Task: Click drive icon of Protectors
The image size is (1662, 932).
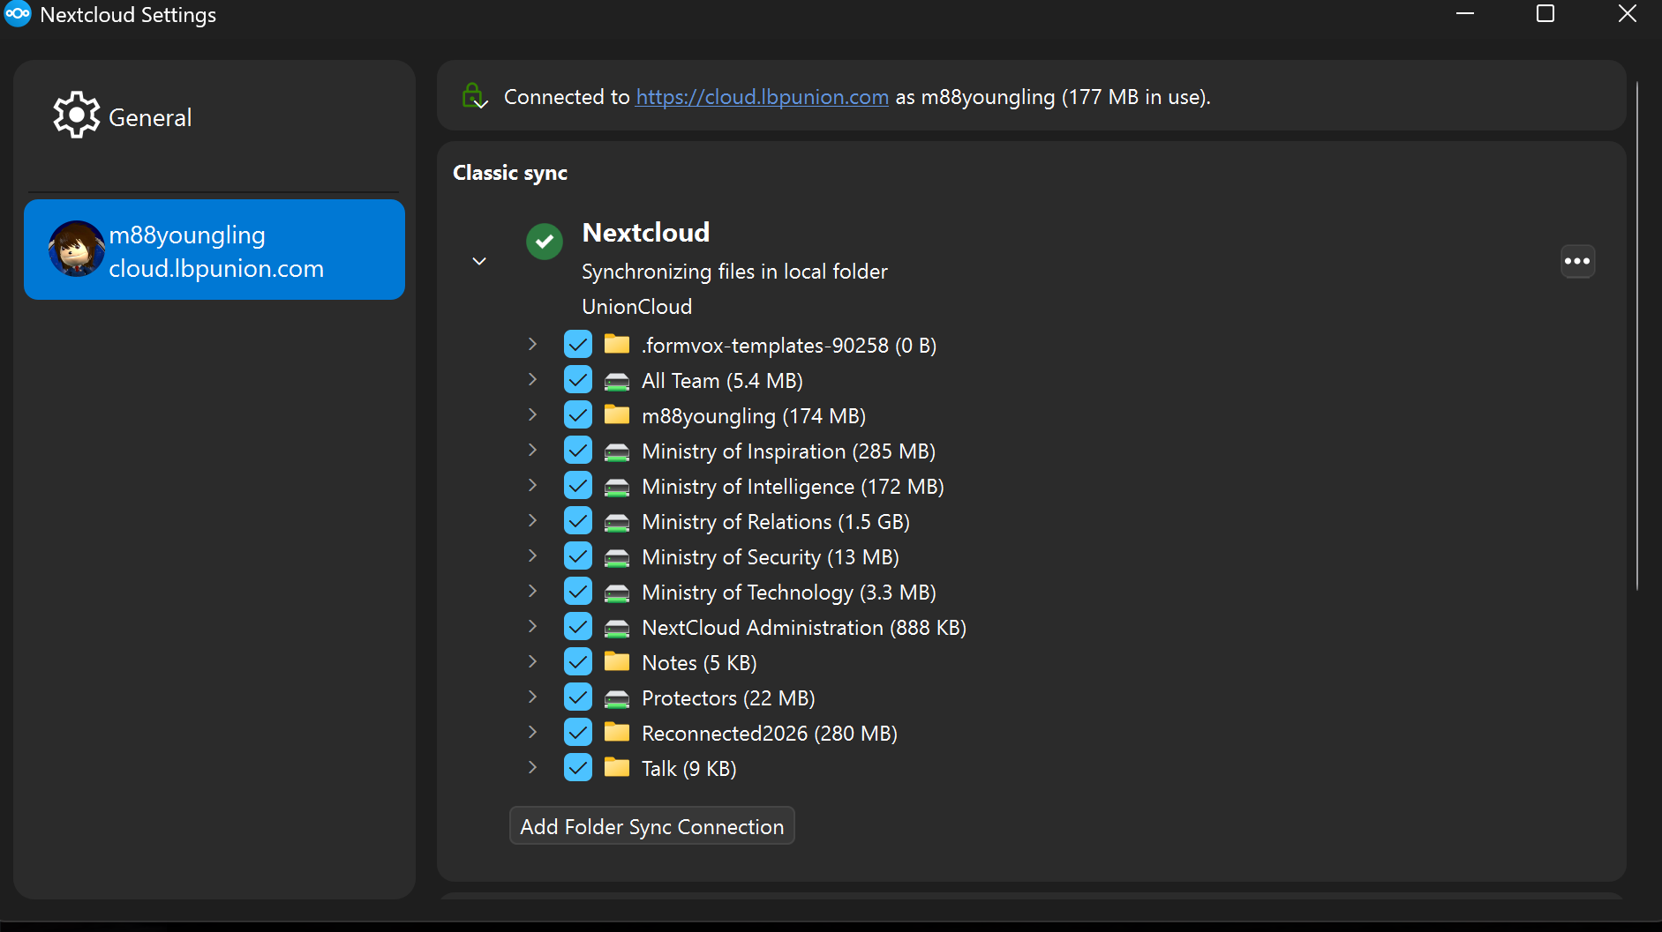Action: point(617,698)
